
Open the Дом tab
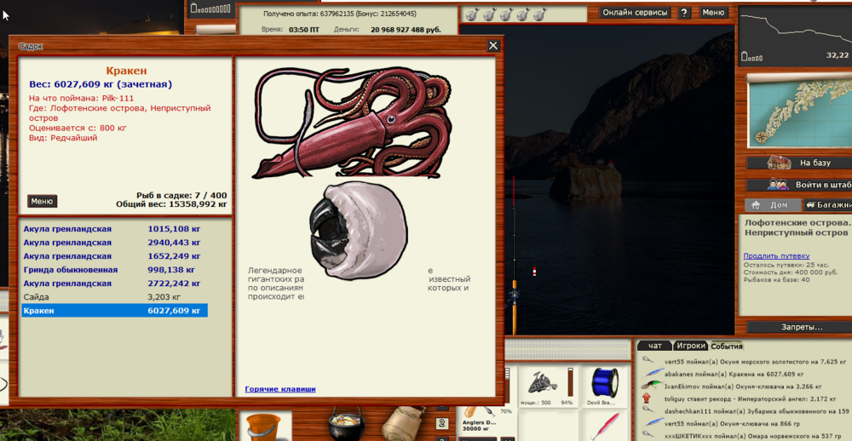pyautogui.click(x=774, y=204)
